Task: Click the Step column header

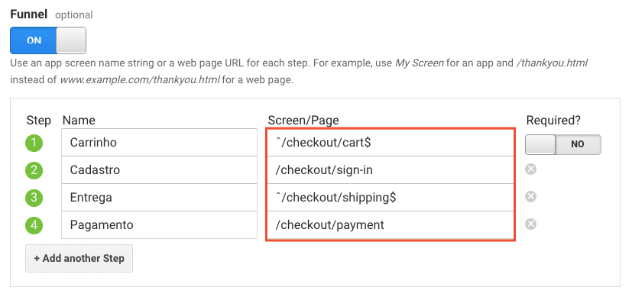Action: tap(39, 121)
